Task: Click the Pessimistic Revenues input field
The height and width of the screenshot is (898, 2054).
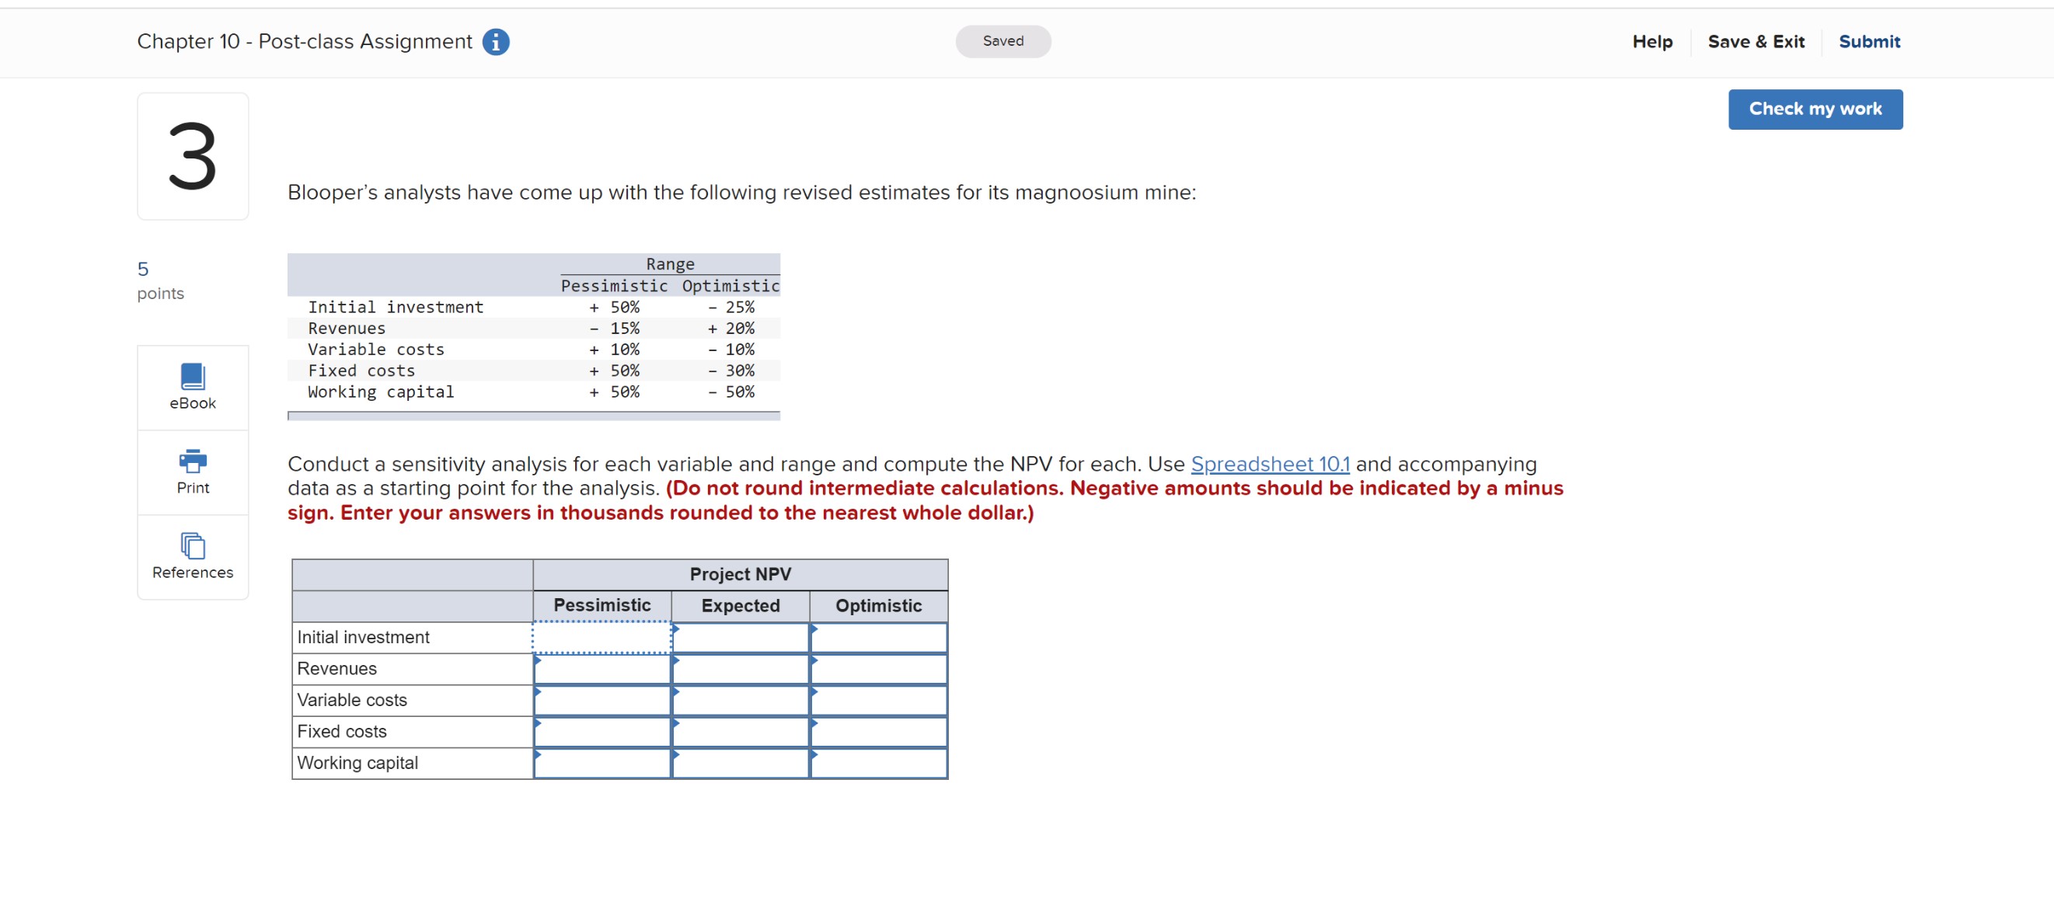Action: (x=602, y=670)
